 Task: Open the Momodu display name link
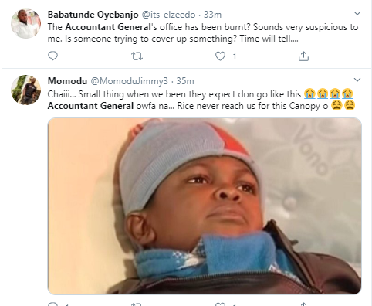[67, 81]
